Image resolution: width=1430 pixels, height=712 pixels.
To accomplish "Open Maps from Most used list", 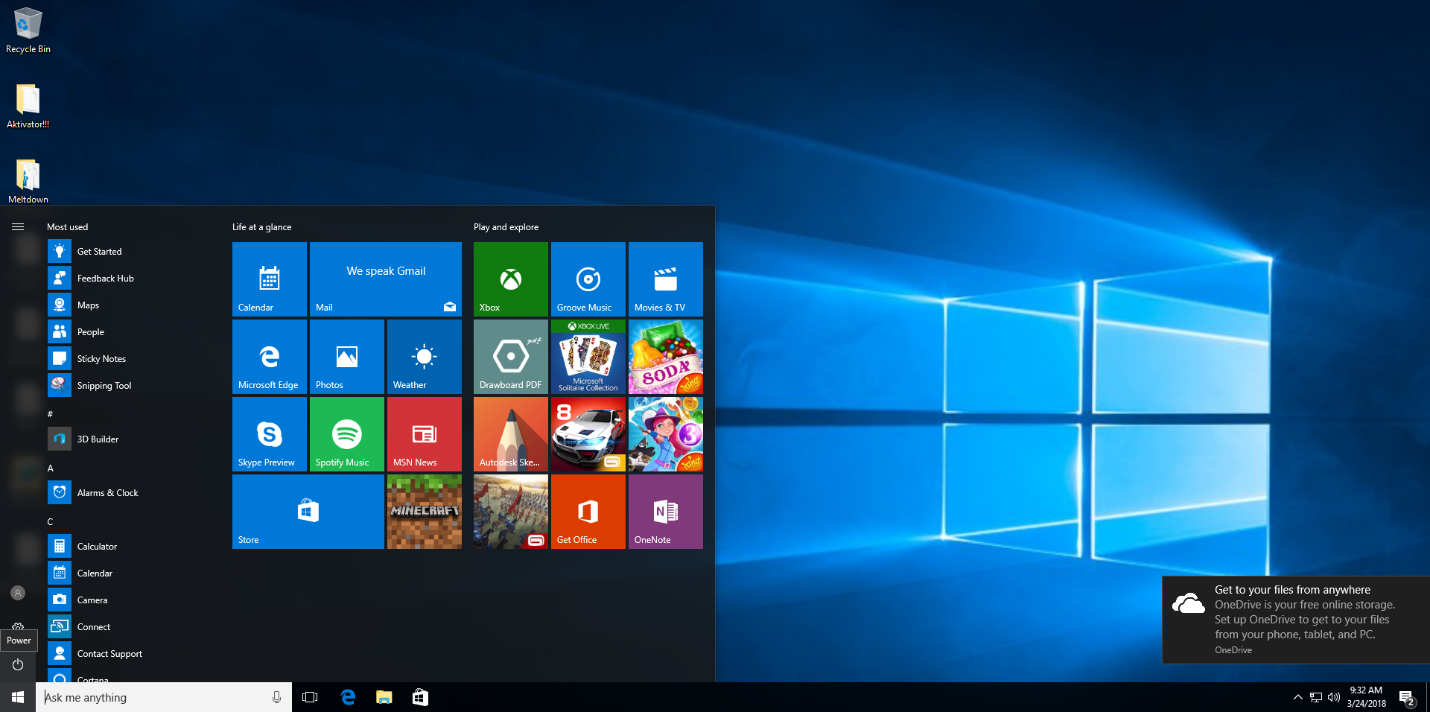I will tap(131, 305).
